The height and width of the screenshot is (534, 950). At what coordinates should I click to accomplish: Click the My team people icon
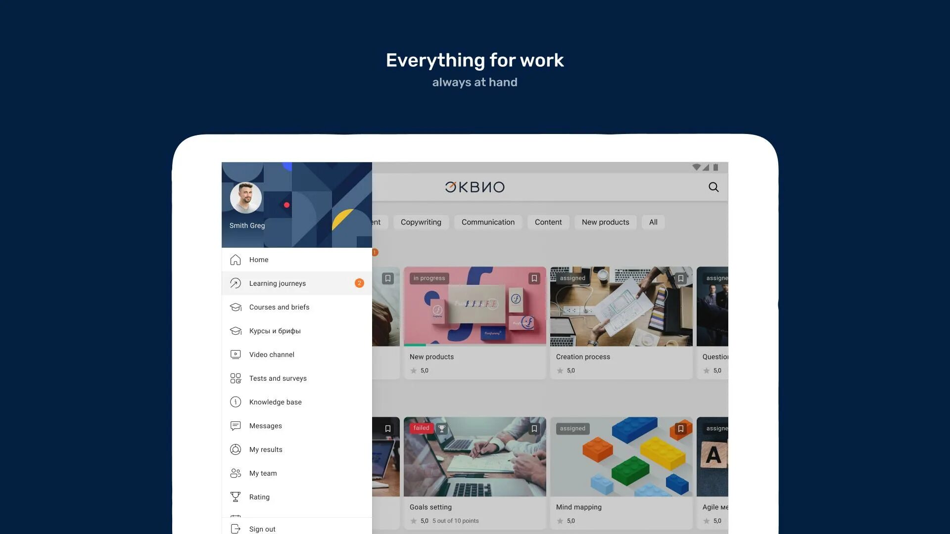[236, 473]
